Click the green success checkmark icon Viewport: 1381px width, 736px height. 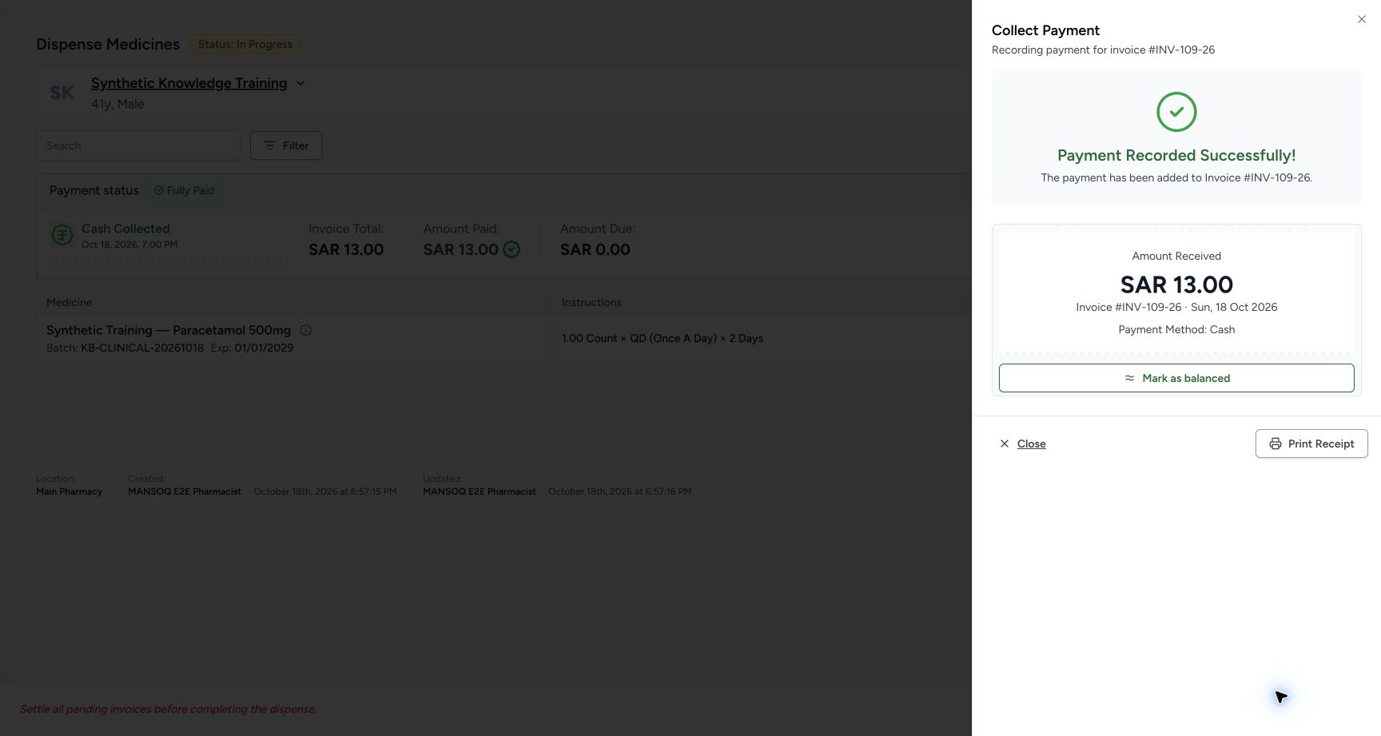1176,112
